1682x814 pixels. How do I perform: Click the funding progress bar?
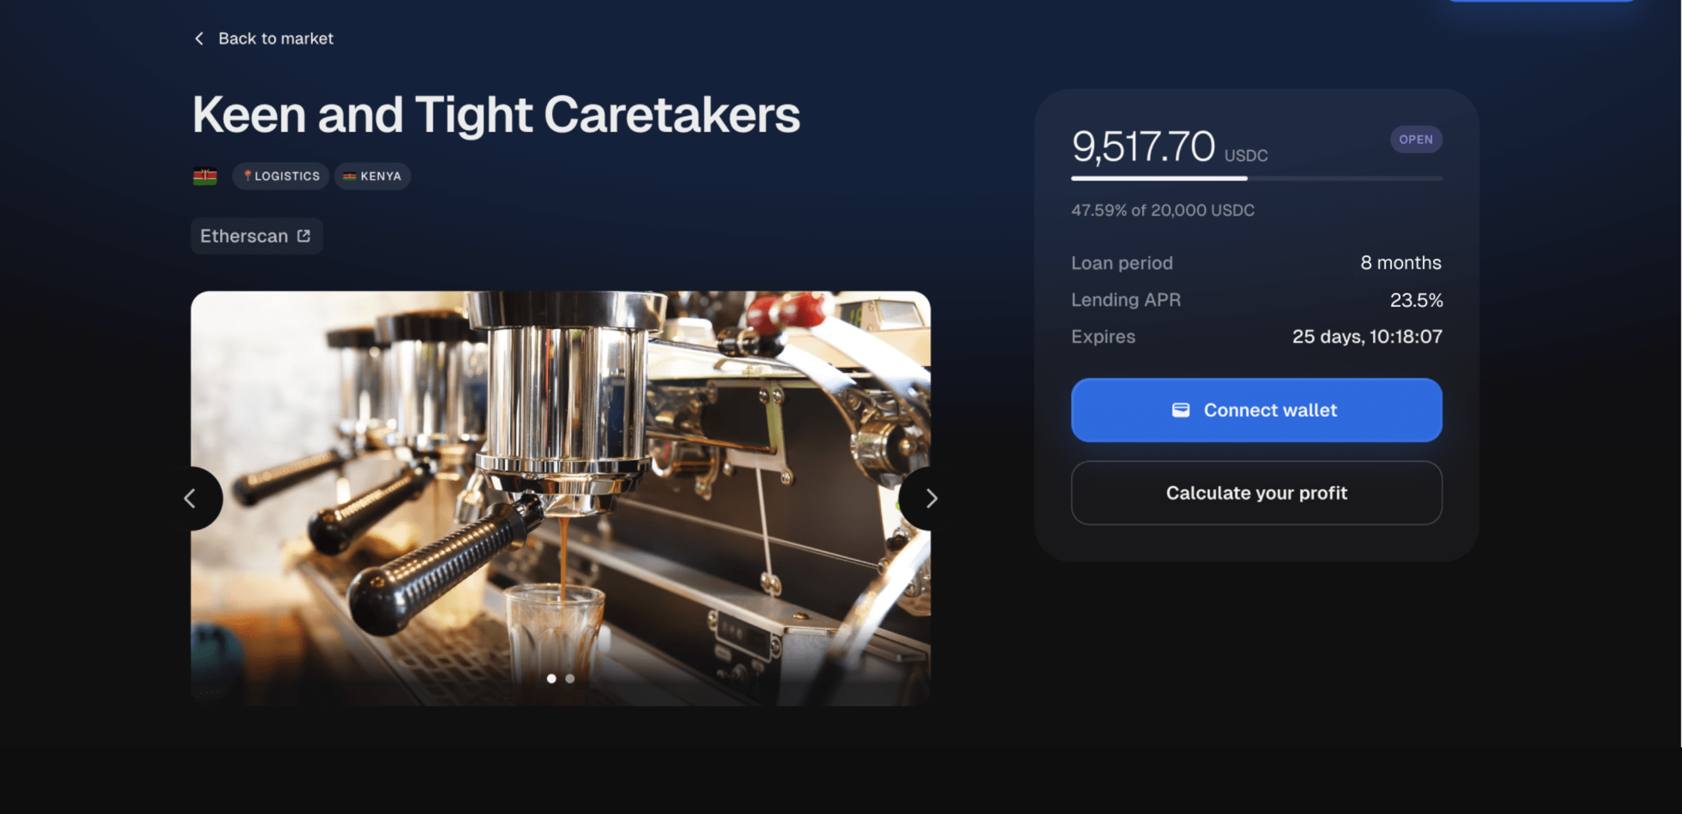(x=1256, y=178)
